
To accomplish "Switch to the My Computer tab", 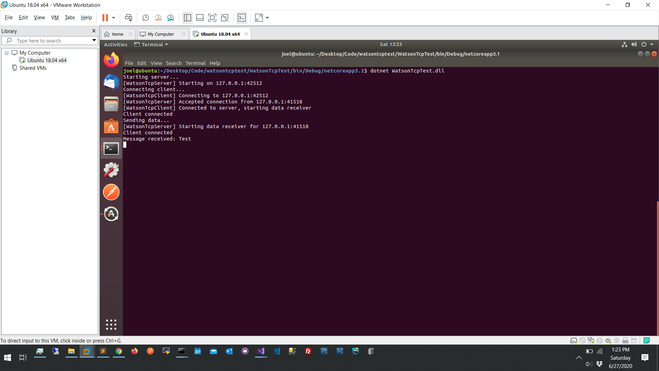I will coord(160,34).
